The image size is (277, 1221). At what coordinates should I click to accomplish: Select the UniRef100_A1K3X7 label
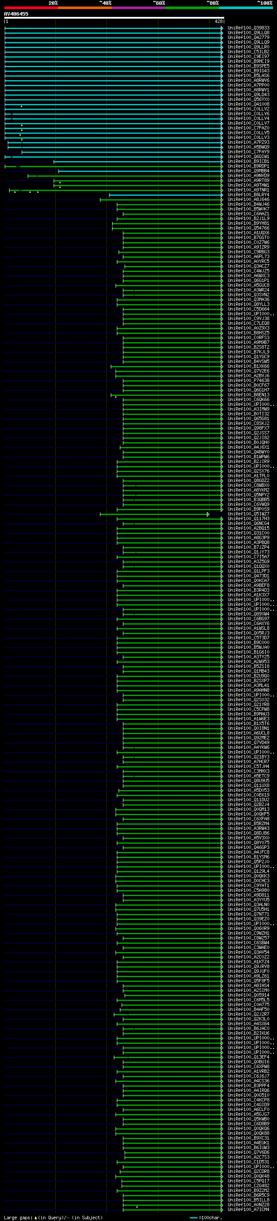tap(248, 595)
